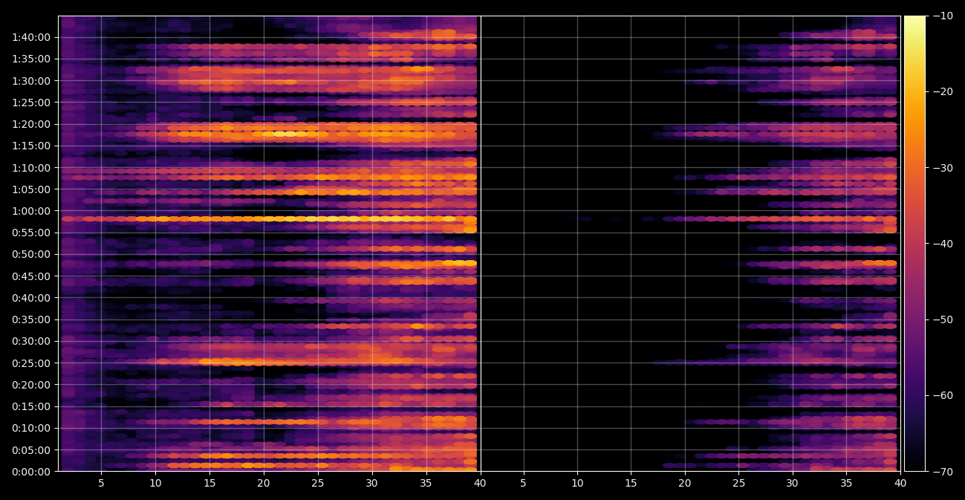Click x-axis label 35 of right heatmap
This screenshot has width=965, height=500.
pyautogui.click(x=846, y=483)
